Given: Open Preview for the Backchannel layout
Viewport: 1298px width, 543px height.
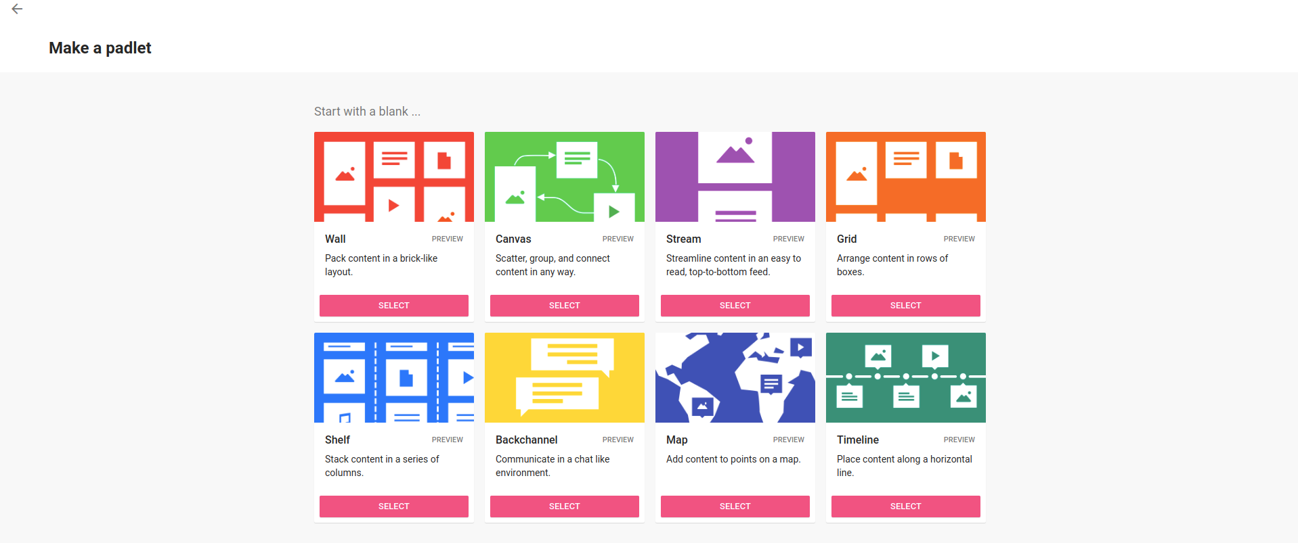Looking at the screenshot, I should 618,440.
